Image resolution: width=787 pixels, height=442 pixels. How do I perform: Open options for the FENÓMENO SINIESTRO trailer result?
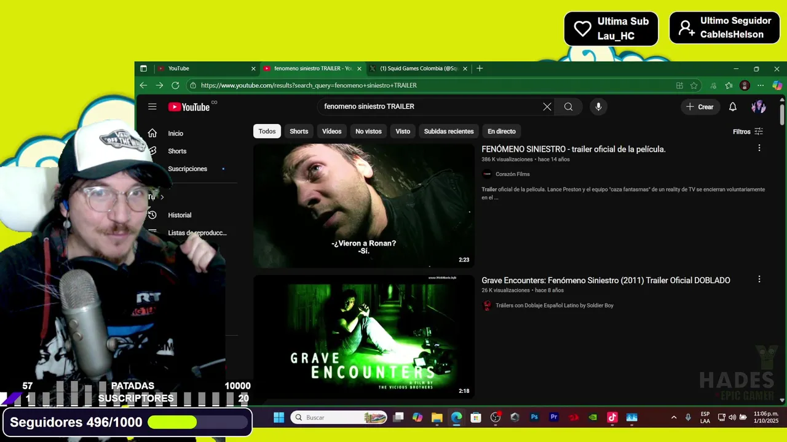pos(759,148)
